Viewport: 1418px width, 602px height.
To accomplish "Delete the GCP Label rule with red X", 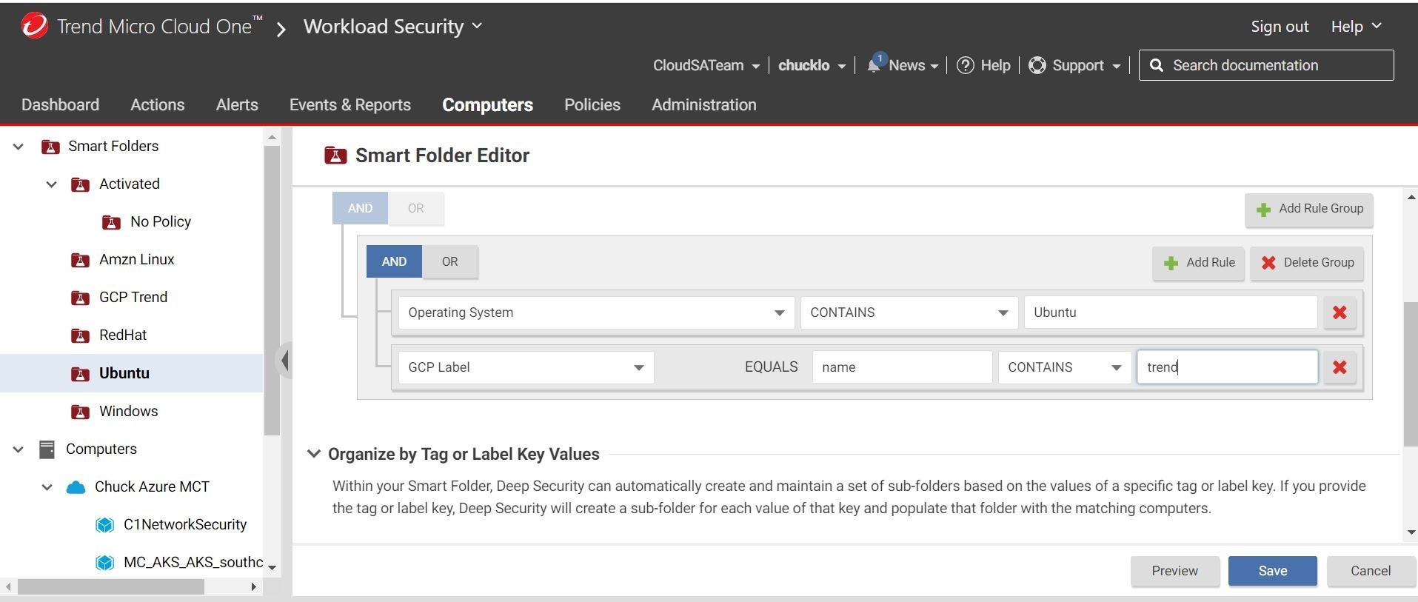I will [x=1340, y=367].
